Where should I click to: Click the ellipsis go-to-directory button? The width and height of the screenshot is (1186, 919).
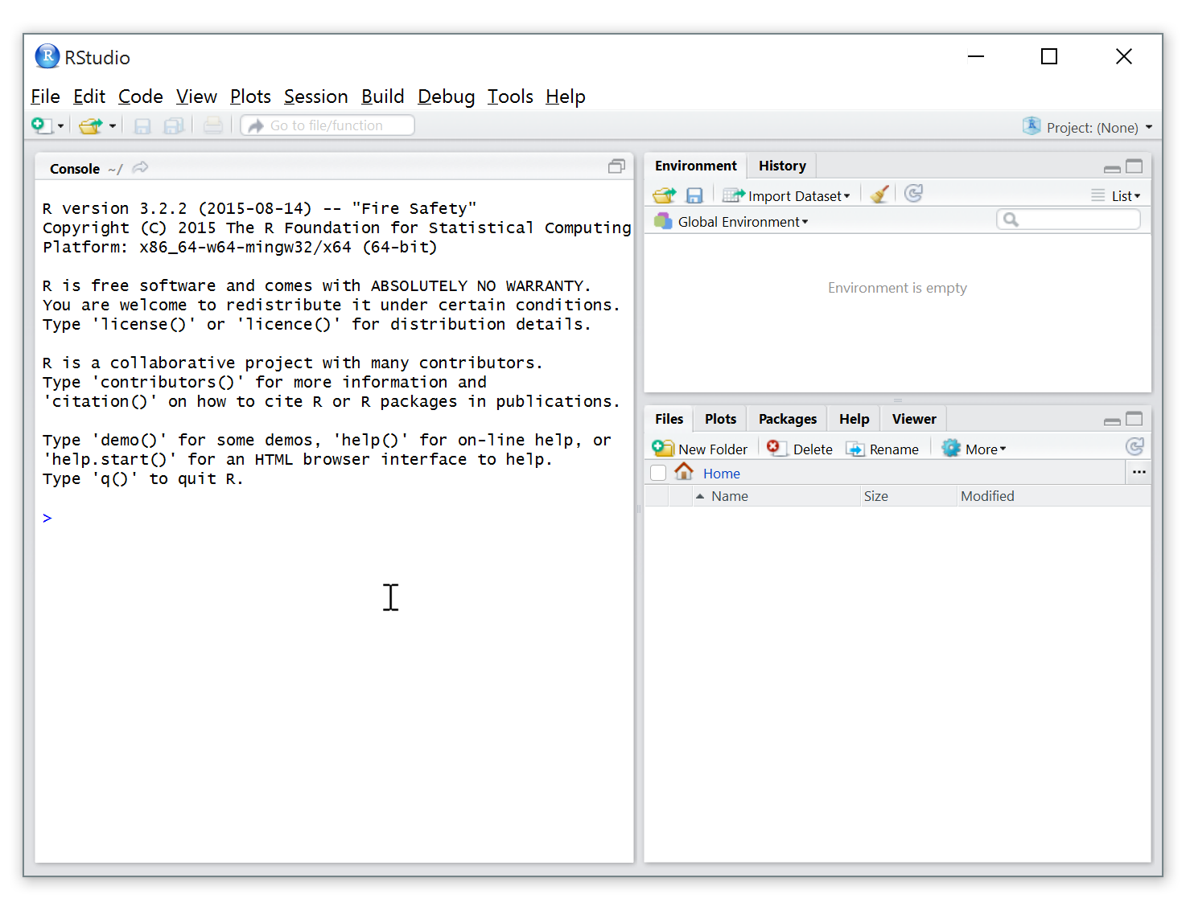point(1139,473)
